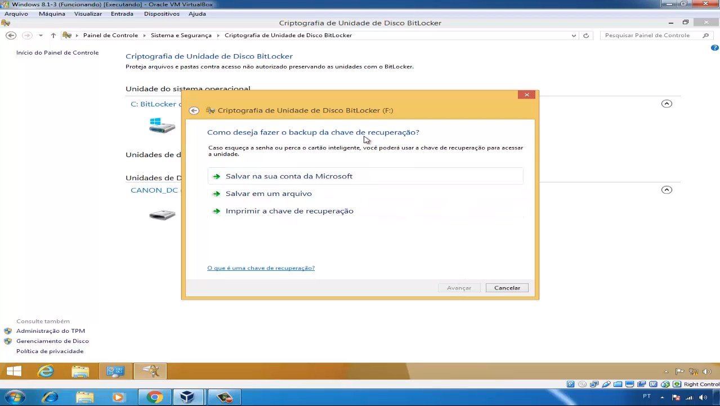This screenshot has width=720, height=406.
Task: Click the VirtualBox USB devices status icon
Action: tap(606, 385)
